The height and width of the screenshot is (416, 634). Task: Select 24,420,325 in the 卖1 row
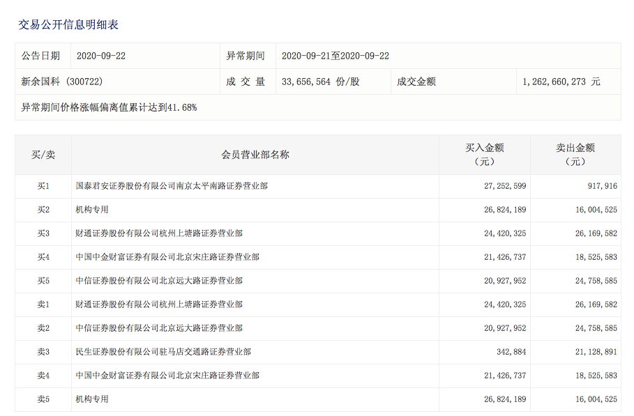(x=505, y=305)
